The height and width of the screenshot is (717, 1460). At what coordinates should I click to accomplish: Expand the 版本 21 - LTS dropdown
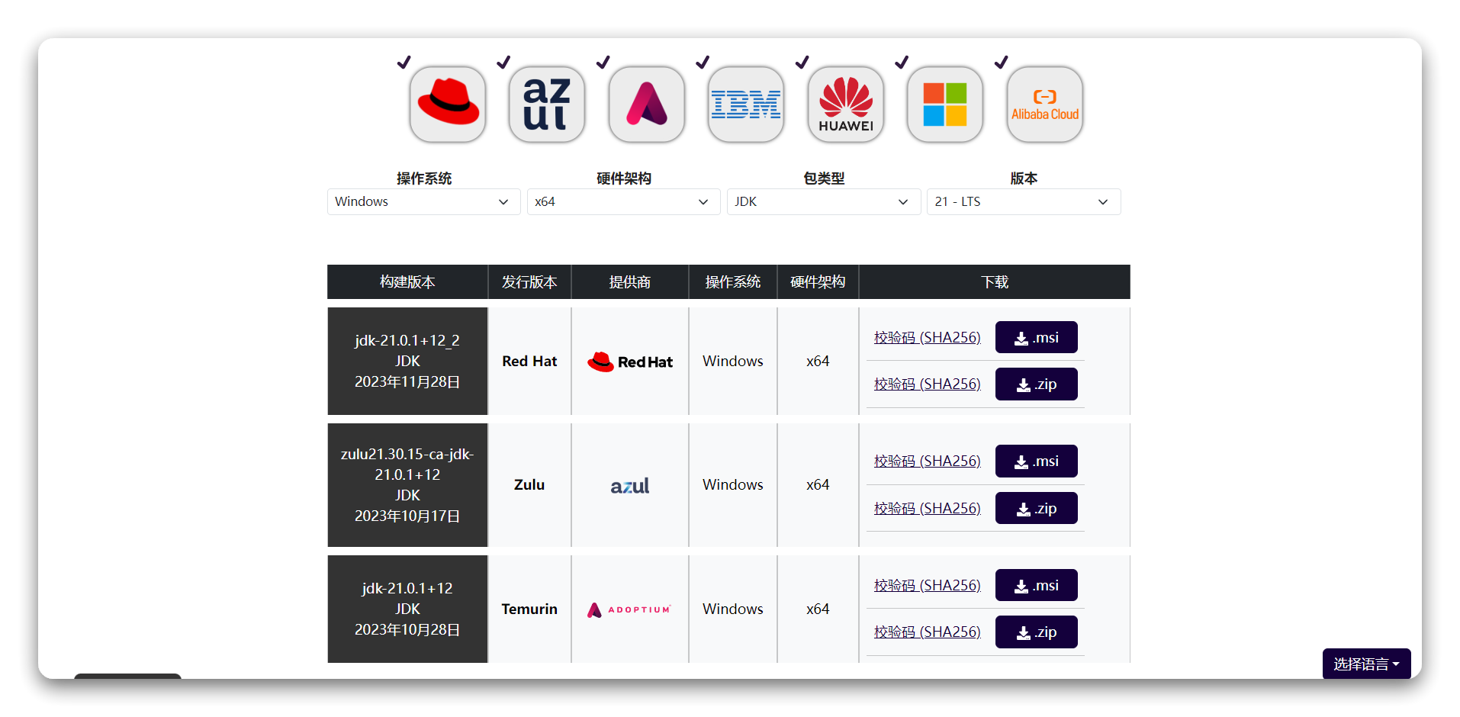1023,201
